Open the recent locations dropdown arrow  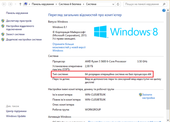point(15,4)
